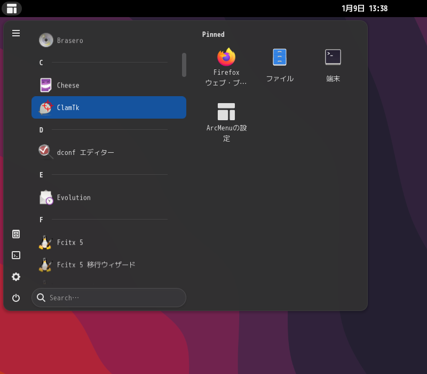
Task: Click the terminal shortcut icon in sidebar
Action: click(x=16, y=255)
